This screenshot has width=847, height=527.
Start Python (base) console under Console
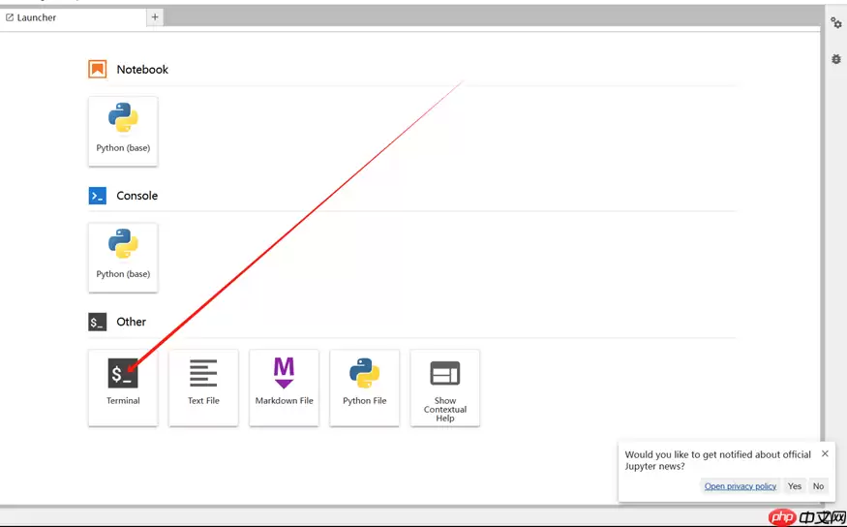click(123, 257)
